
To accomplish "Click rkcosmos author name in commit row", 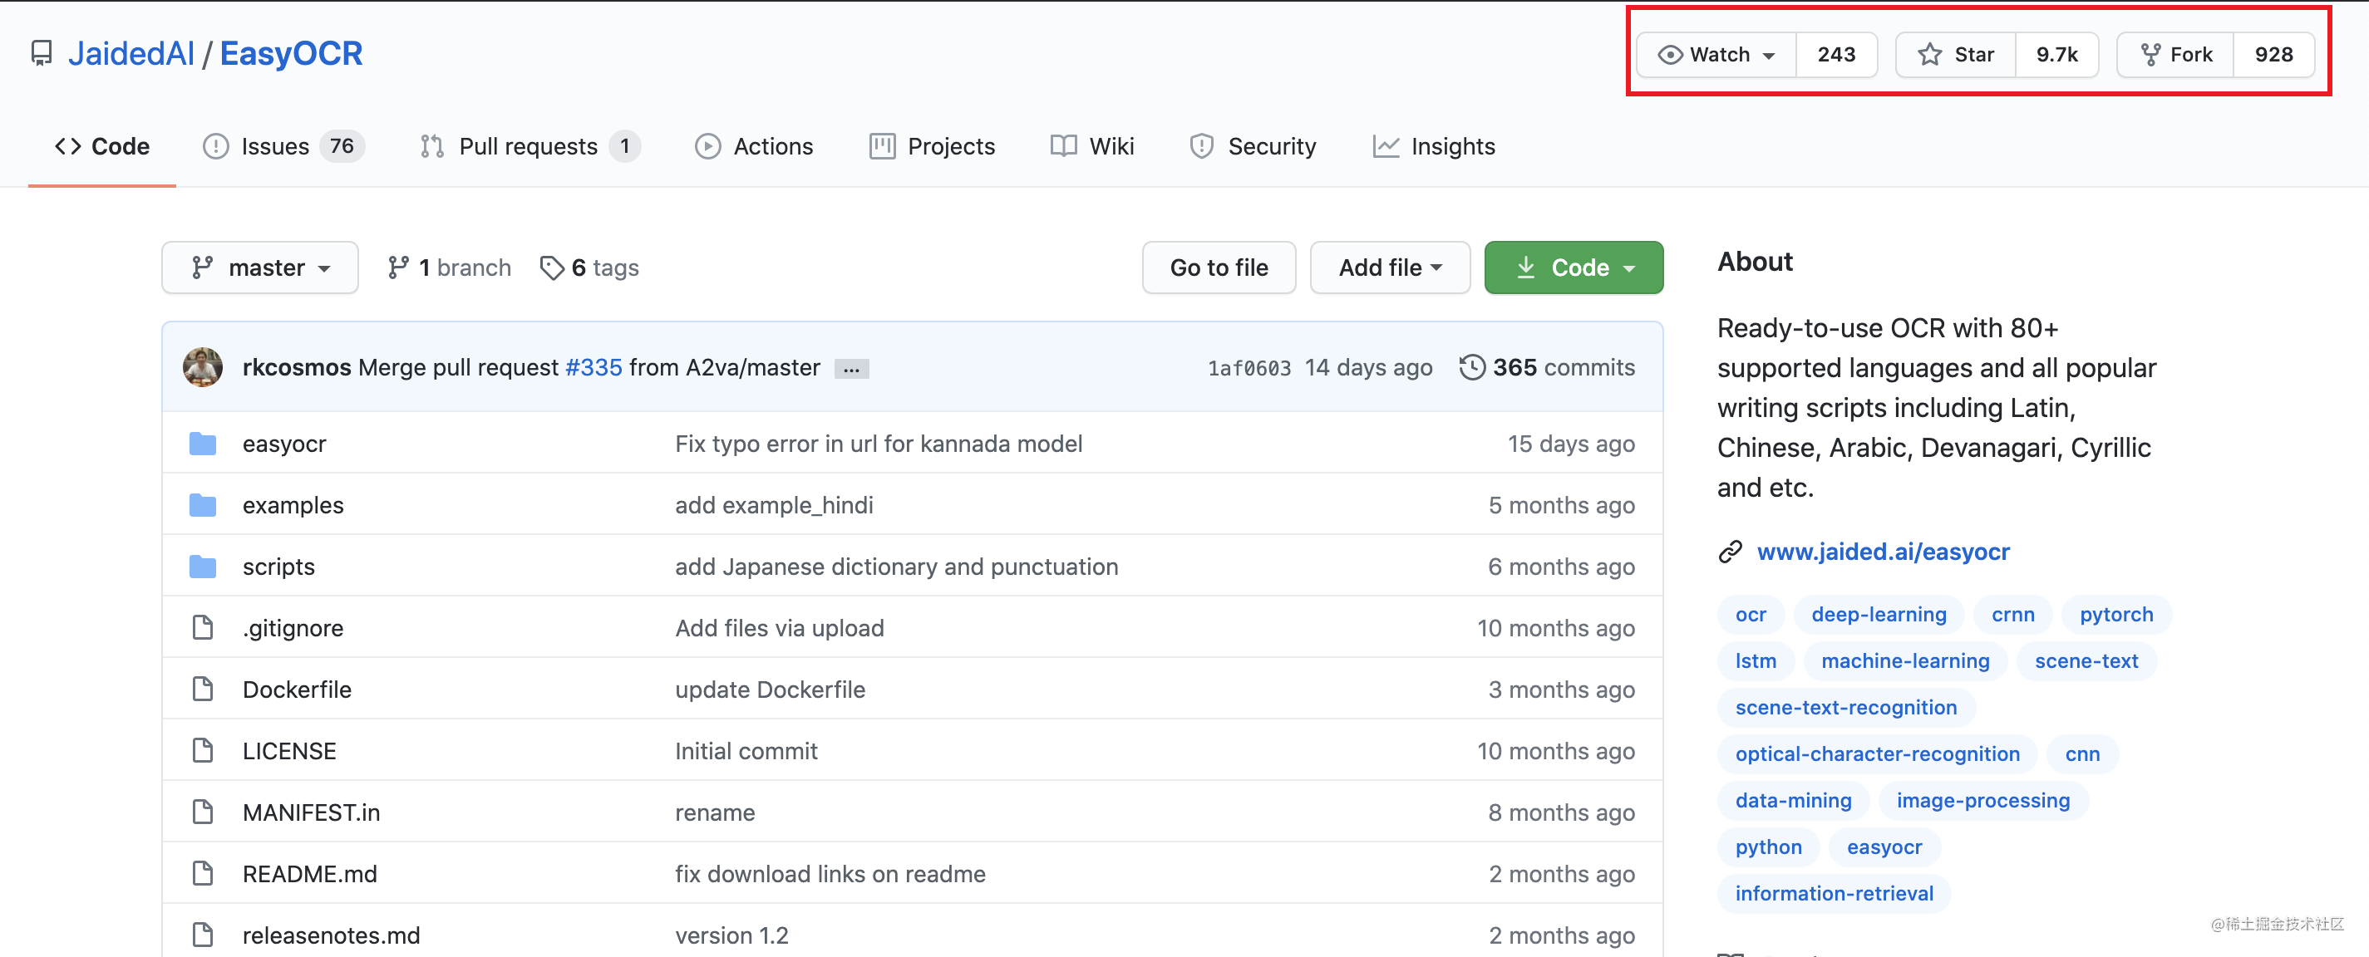I will (x=296, y=368).
